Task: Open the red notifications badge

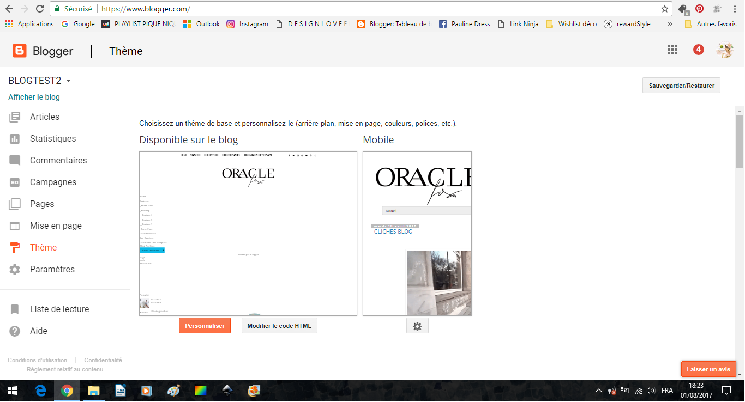Action: click(698, 50)
